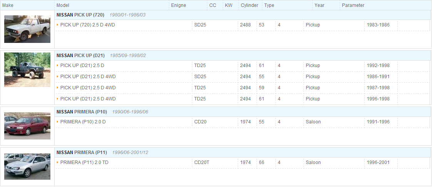Select power value 66 in Primera (P11) row
The width and height of the screenshot is (432, 187).
click(262, 162)
